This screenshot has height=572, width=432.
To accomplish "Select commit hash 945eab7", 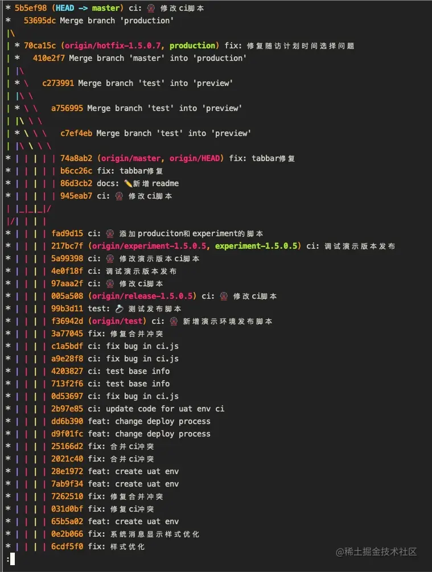I will pyautogui.click(x=76, y=196).
